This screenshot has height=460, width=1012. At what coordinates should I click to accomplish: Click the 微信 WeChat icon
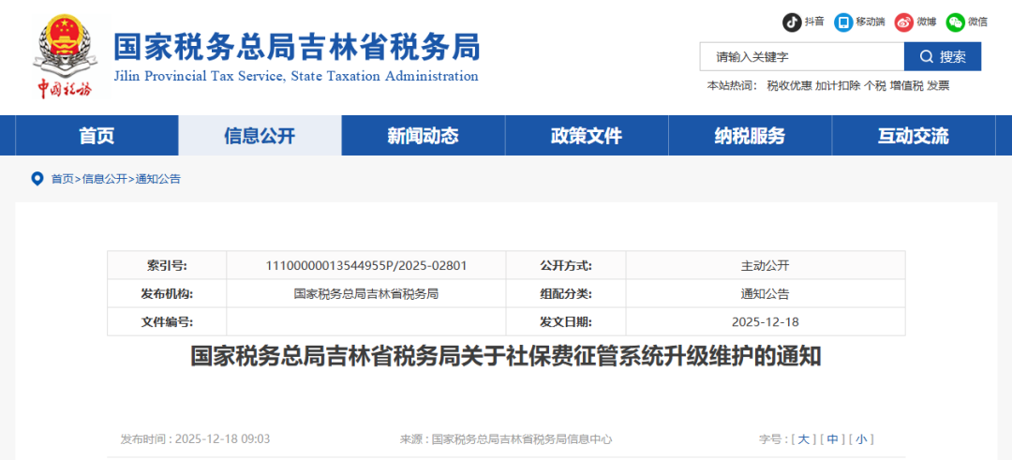955,22
